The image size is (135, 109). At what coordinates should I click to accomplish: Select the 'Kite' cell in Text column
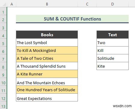click(x=112, y=66)
